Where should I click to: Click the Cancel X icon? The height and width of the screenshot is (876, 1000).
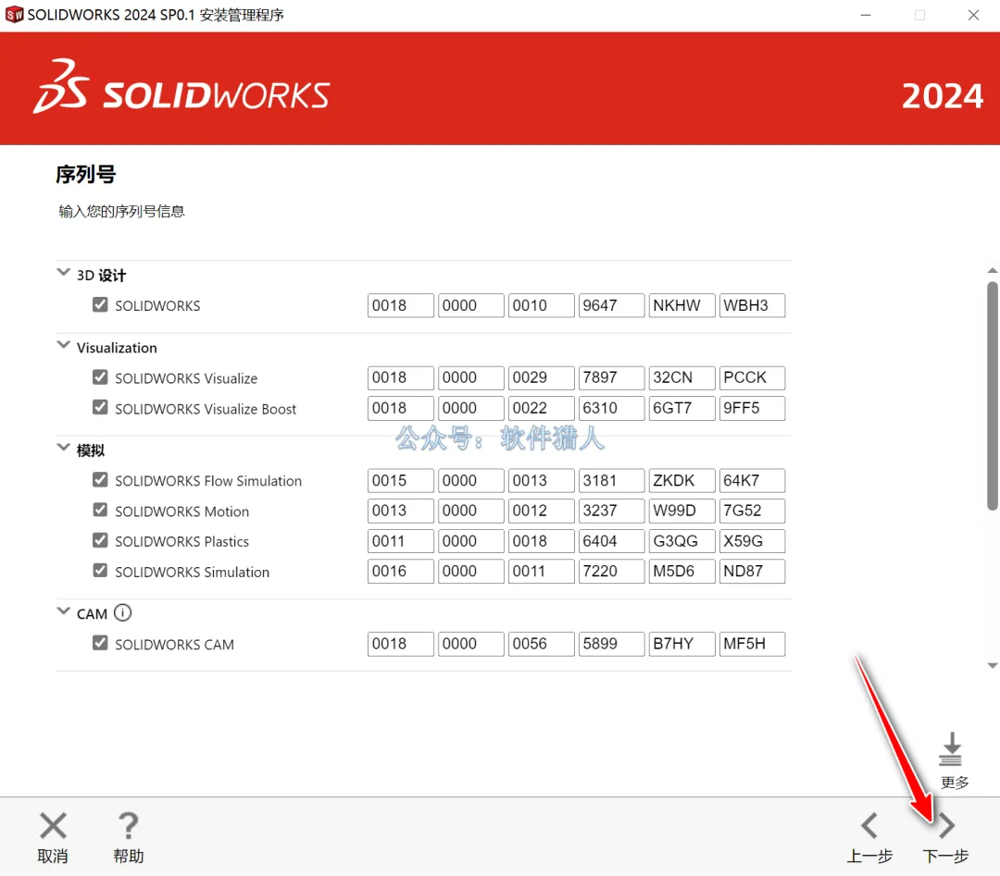click(53, 826)
